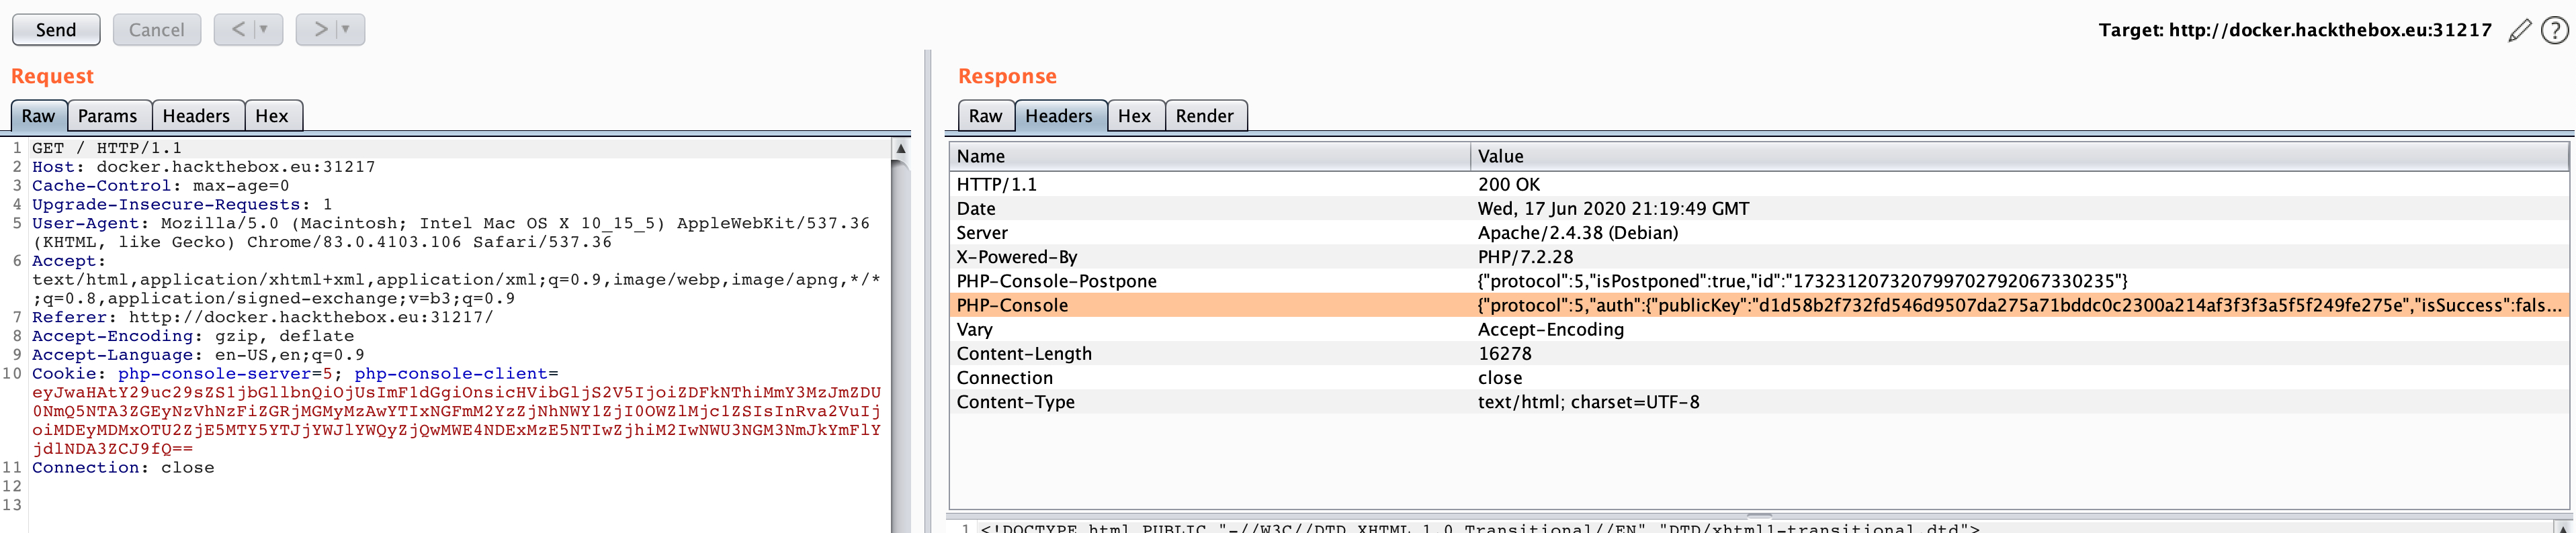Select the Request Raw tab
The image size is (2576, 533).
[x=39, y=116]
